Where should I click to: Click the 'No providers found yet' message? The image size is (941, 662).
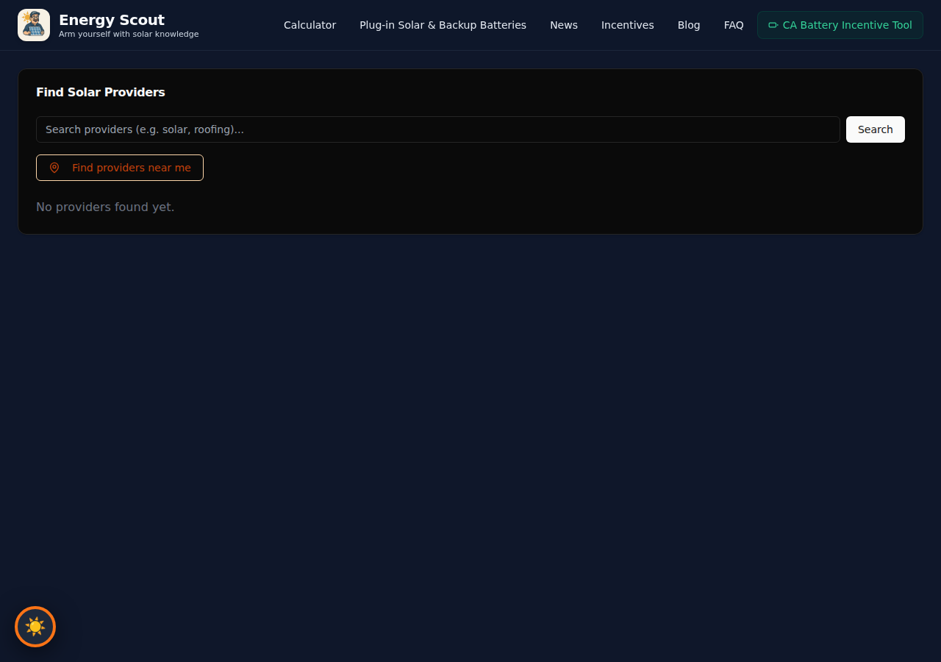tap(105, 207)
